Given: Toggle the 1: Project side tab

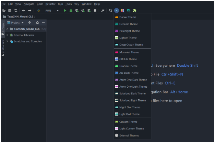Looking at the screenshot, I should coord(3,28).
